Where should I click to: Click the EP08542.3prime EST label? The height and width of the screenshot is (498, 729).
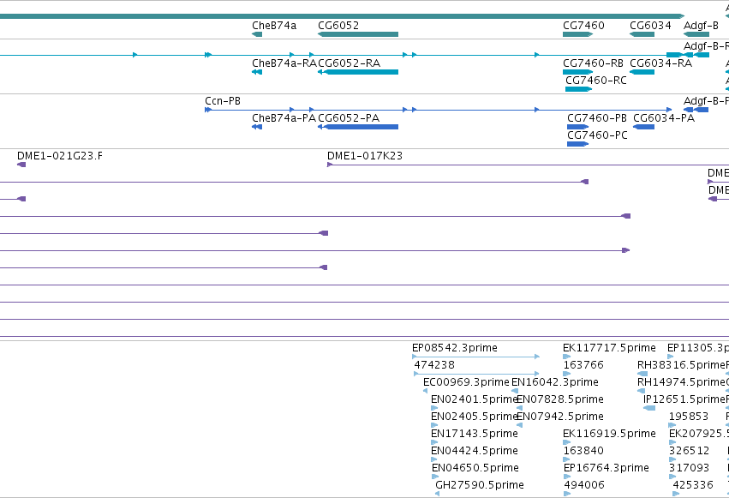click(x=455, y=348)
